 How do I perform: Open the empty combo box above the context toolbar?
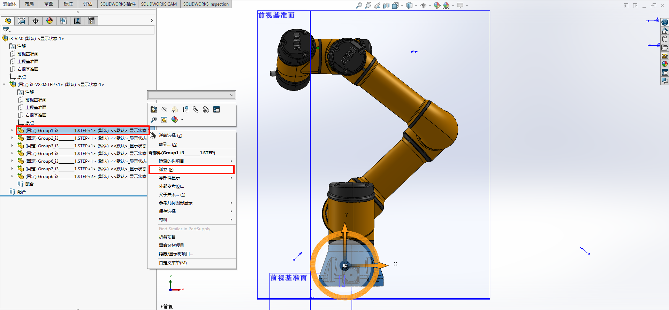point(191,95)
